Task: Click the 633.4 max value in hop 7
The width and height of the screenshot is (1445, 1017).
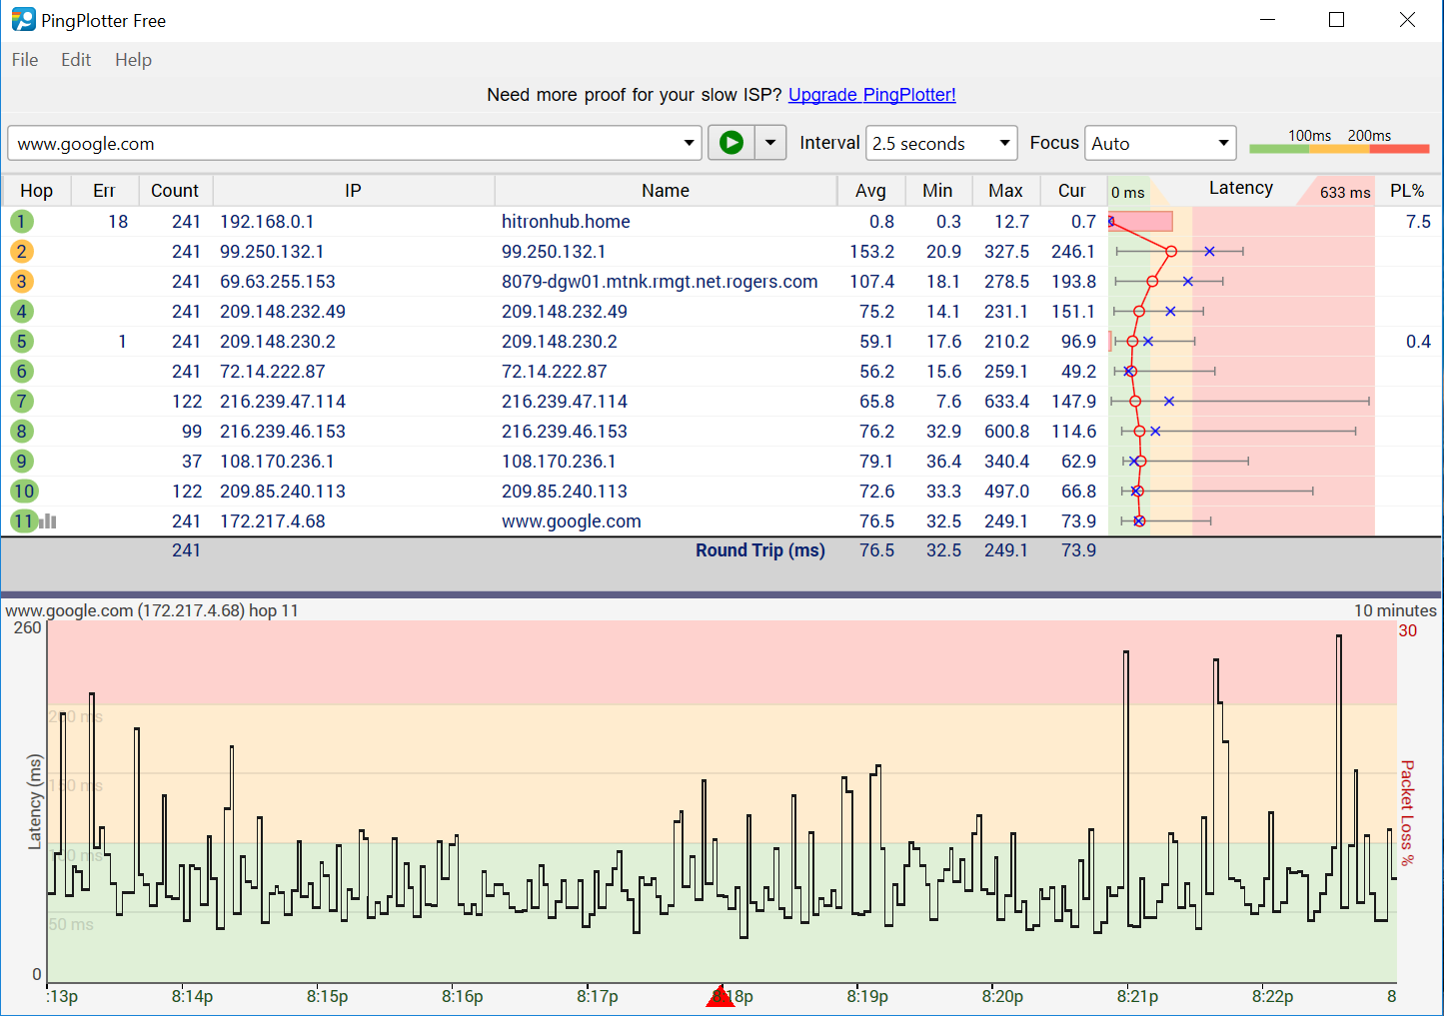Action: (x=1006, y=402)
